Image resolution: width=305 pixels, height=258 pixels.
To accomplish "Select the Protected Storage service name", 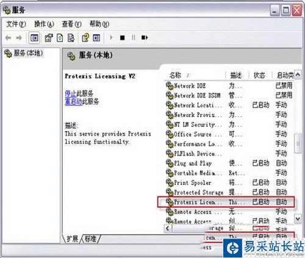I will click(x=199, y=192).
